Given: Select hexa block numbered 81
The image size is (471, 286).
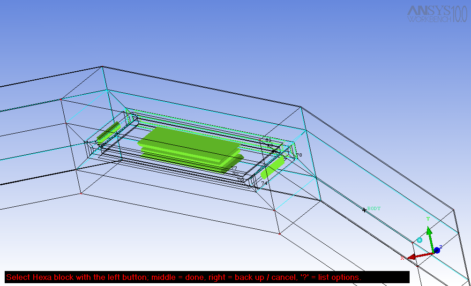Looking at the screenshot, I should click(268, 140).
